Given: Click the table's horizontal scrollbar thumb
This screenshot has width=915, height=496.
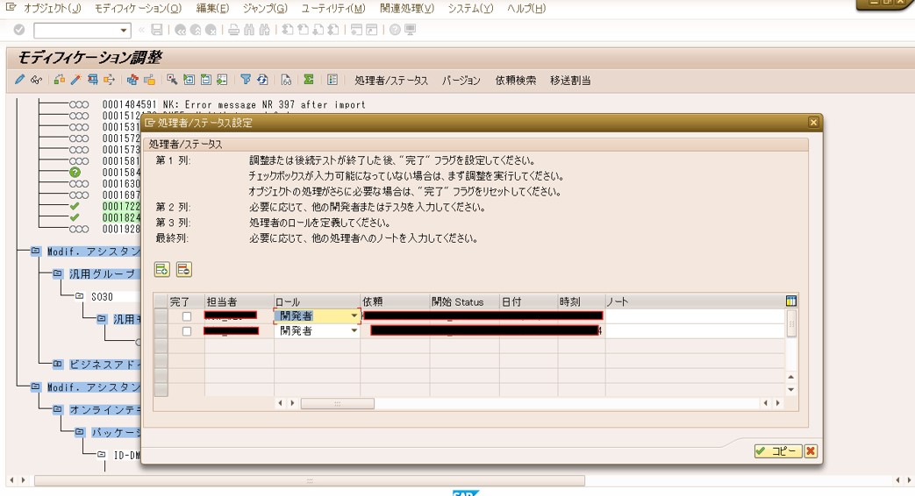Looking at the screenshot, I should coord(337,404).
